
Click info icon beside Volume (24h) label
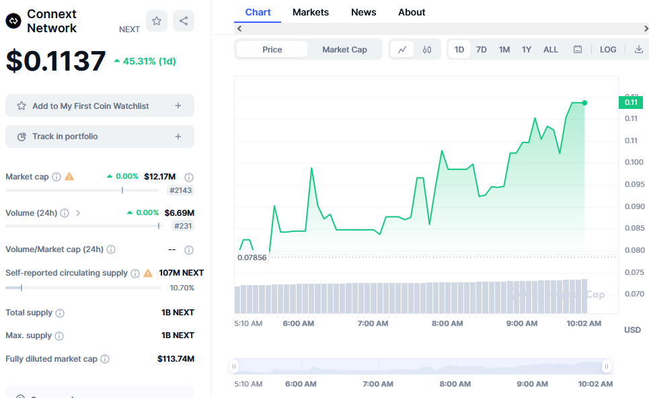(x=65, y=213)
